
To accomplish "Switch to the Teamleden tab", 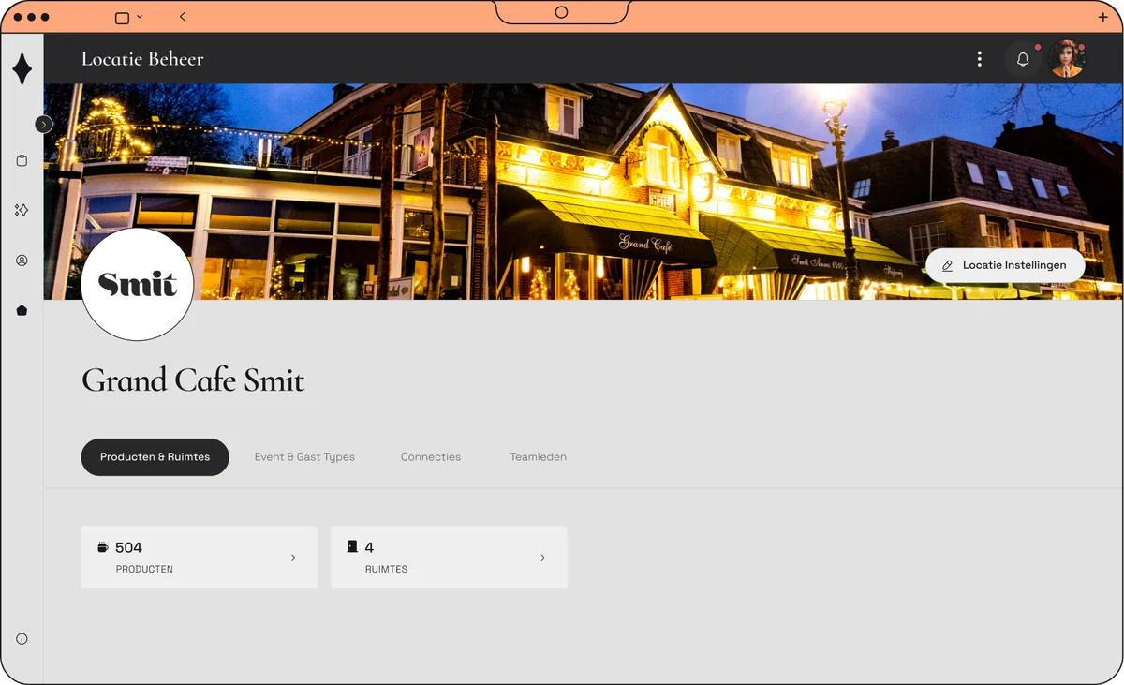I will click(539, 457).
